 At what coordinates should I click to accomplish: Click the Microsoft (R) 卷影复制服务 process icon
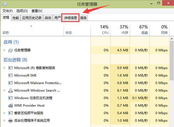coord(10,68)
